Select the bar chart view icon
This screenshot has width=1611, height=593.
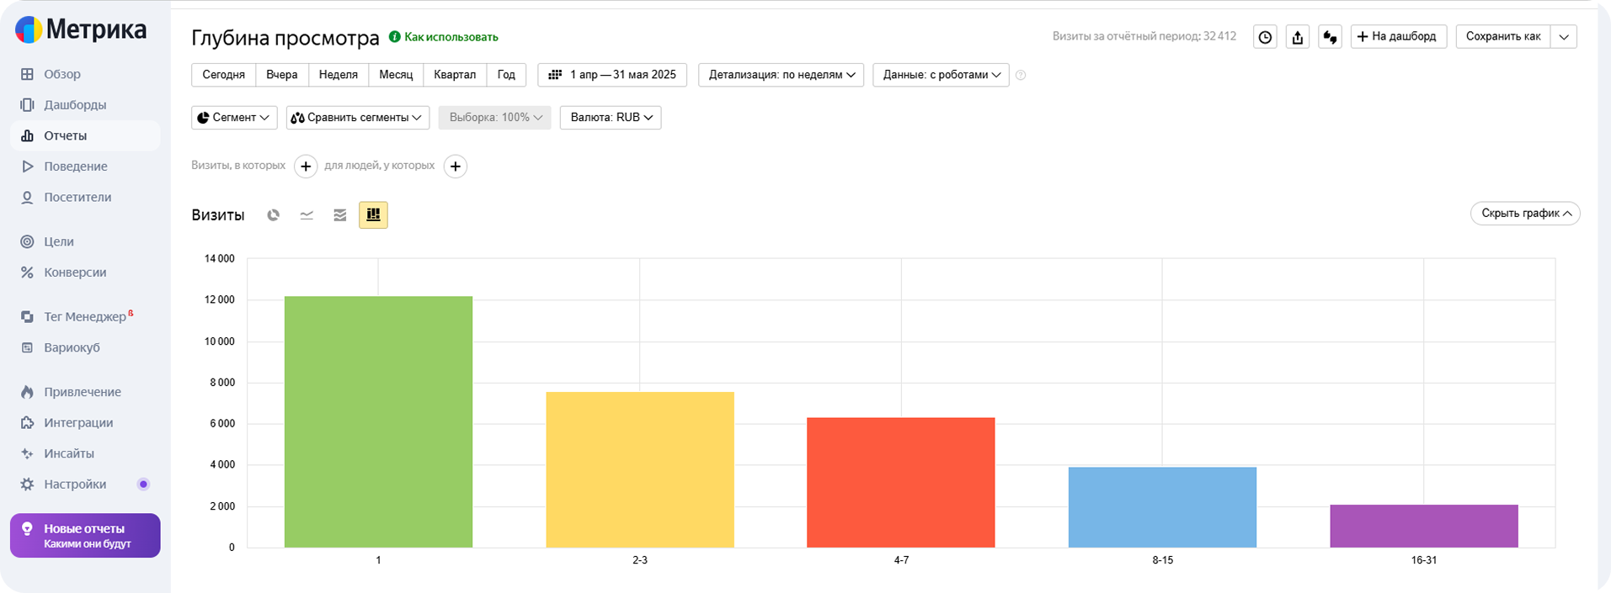coord(373,215)
